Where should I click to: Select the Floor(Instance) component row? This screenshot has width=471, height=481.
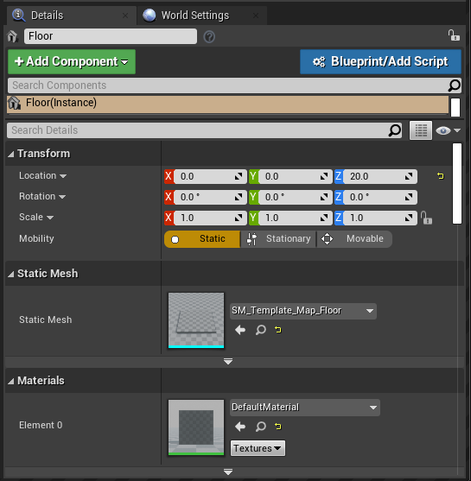(x=227, y=104)
